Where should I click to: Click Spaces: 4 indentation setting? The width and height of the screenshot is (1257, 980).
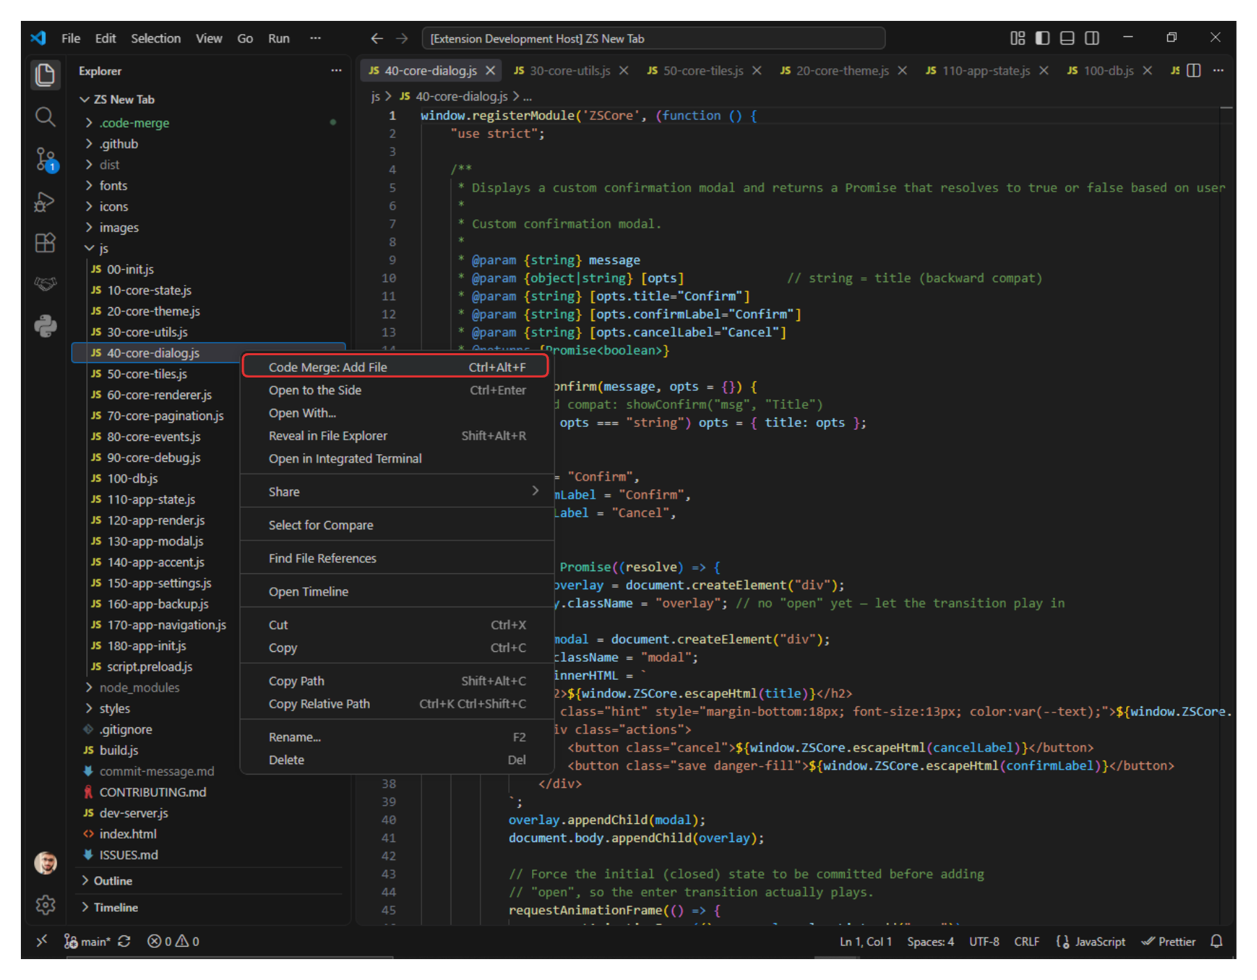tap(930, 941)
